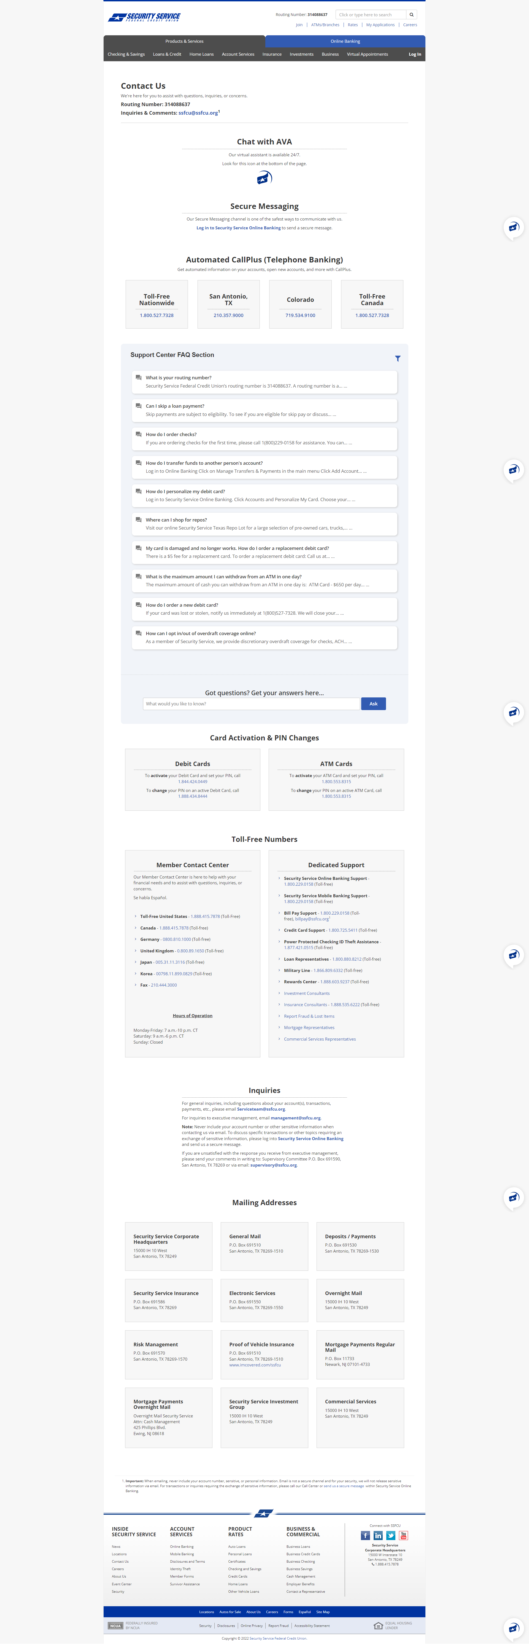Click chat icon beside routing number question
The height and width of the screenshot is (1644, 529).
[x=139, y=378]
